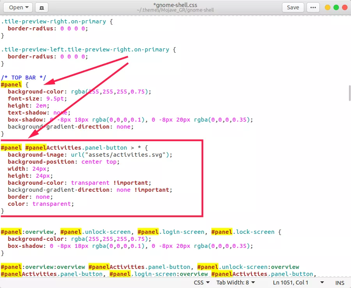The image size is (351, 288).
Task: Toggle the INS insert mode indicator
Action: point(340,283)
